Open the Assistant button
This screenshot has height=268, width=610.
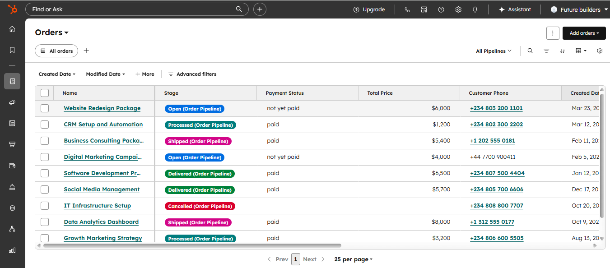(x=515, y=9)
